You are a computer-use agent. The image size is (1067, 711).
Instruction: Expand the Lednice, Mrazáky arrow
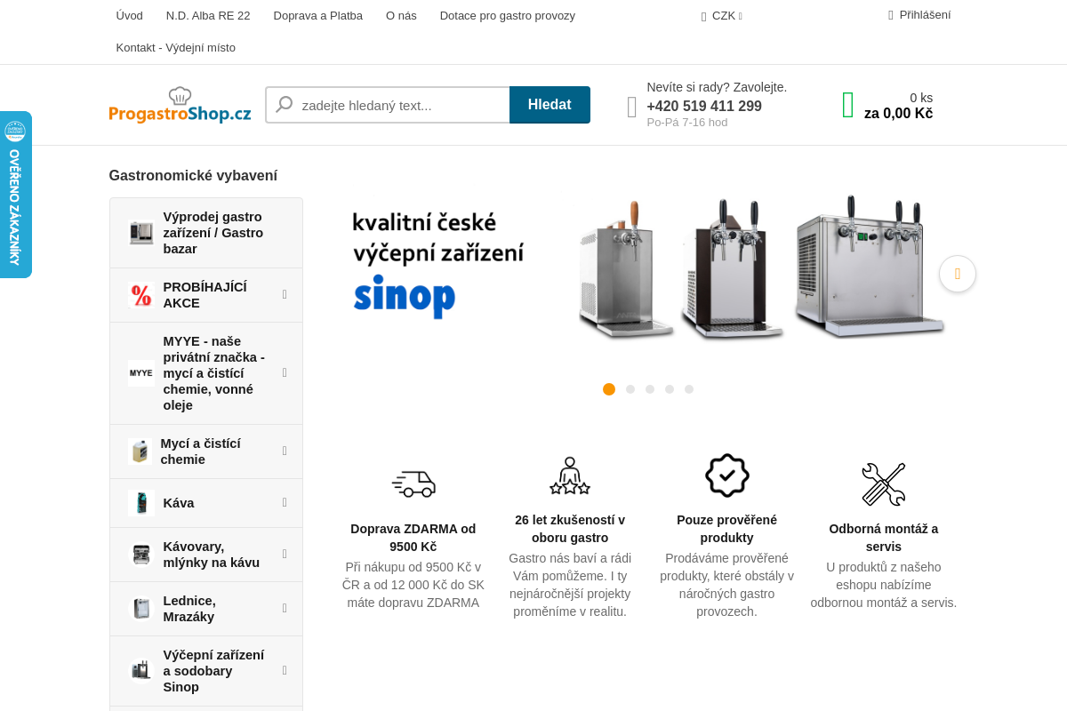point(285,608)
